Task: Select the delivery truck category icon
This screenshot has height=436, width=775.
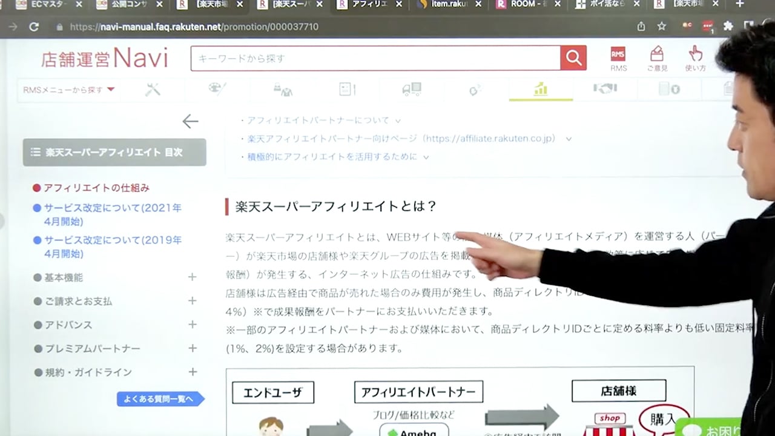Action: (x=412, y=90)
